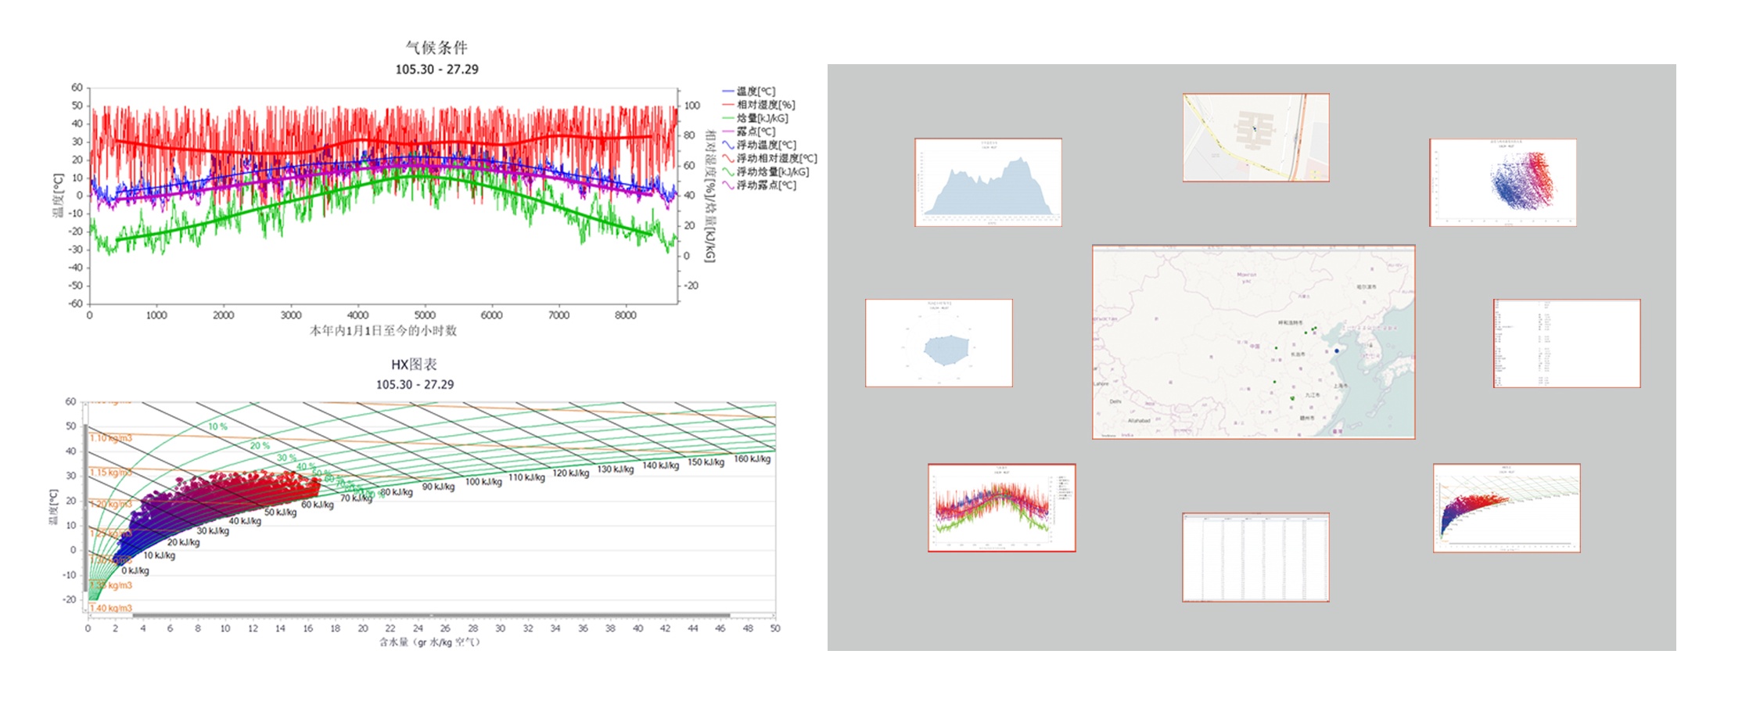The width and height of the screenshot is (1742, 701).
Task: Select the large China map in the center
Action: tap(1254, 342)
